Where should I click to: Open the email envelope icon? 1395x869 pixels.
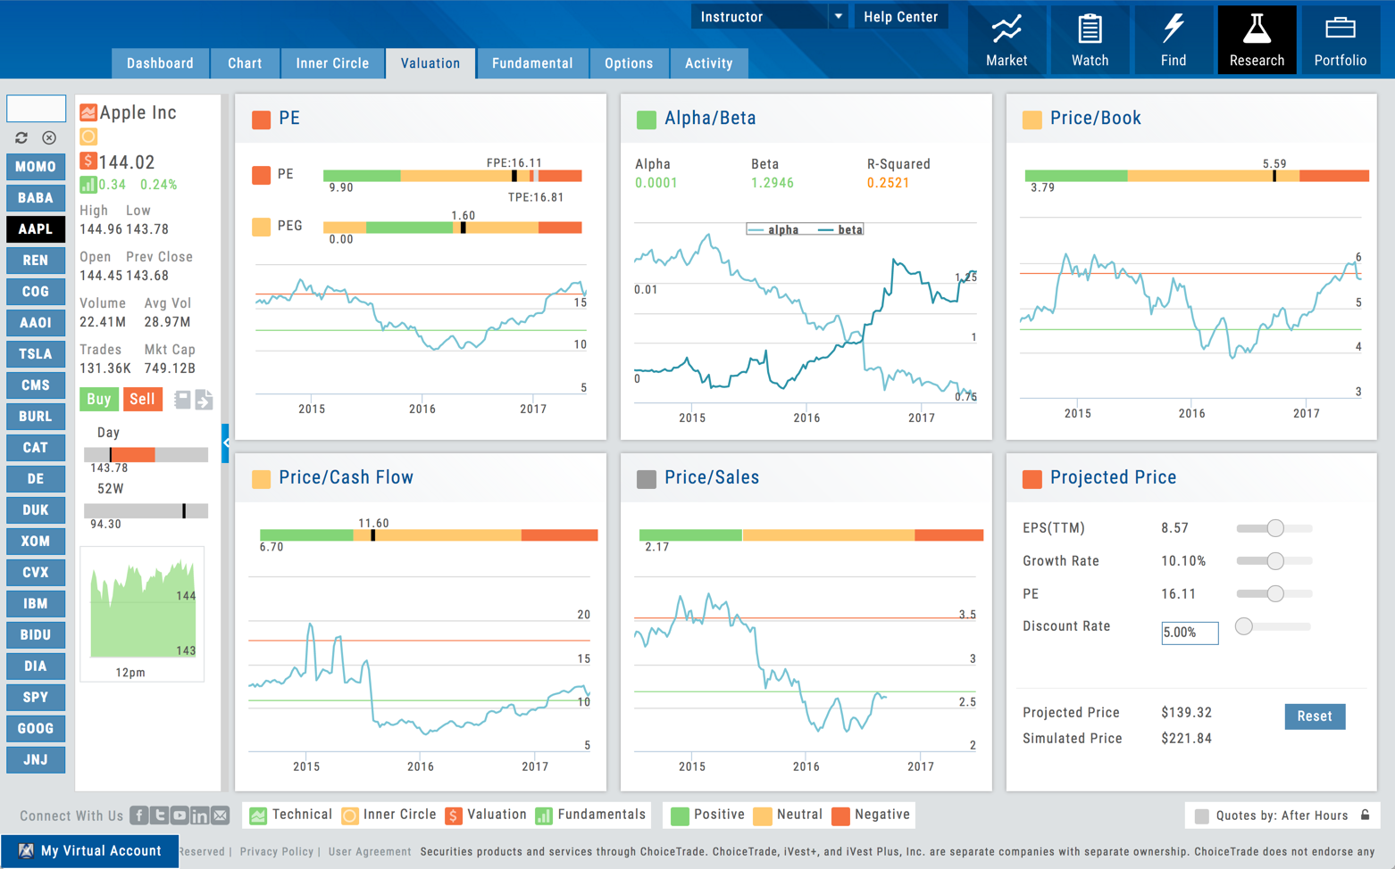(221, 815)
